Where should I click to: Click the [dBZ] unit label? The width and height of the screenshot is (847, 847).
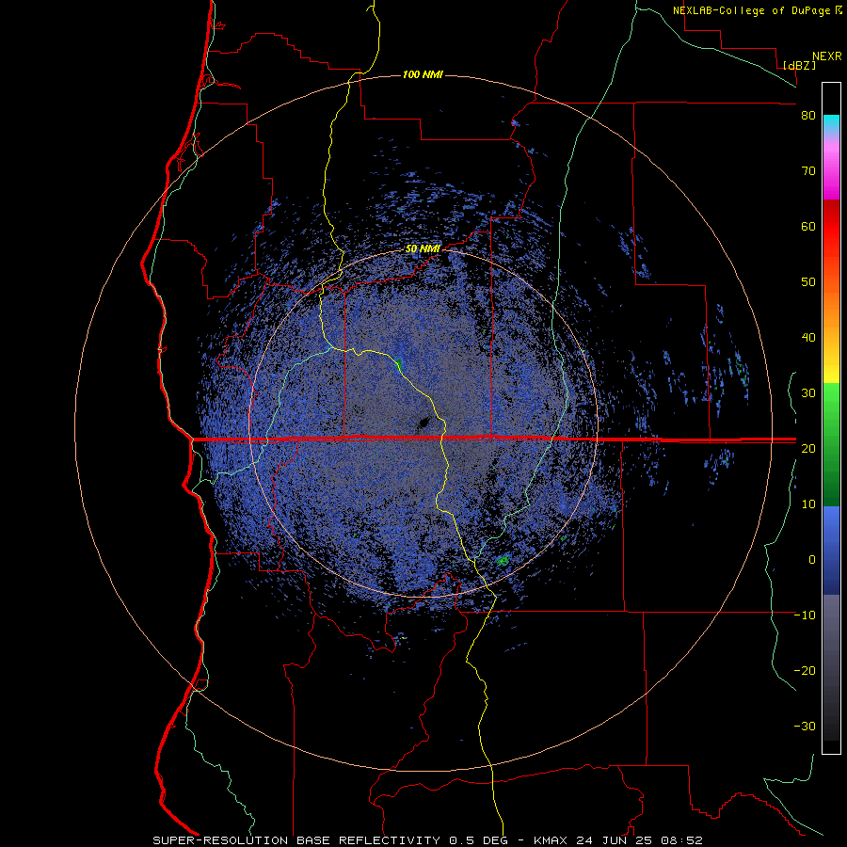point(799,65)
